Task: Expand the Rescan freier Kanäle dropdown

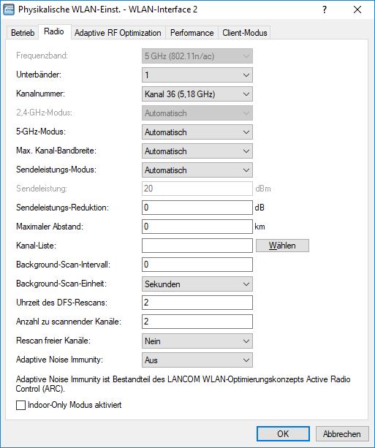Action: (x=197, y=341)
